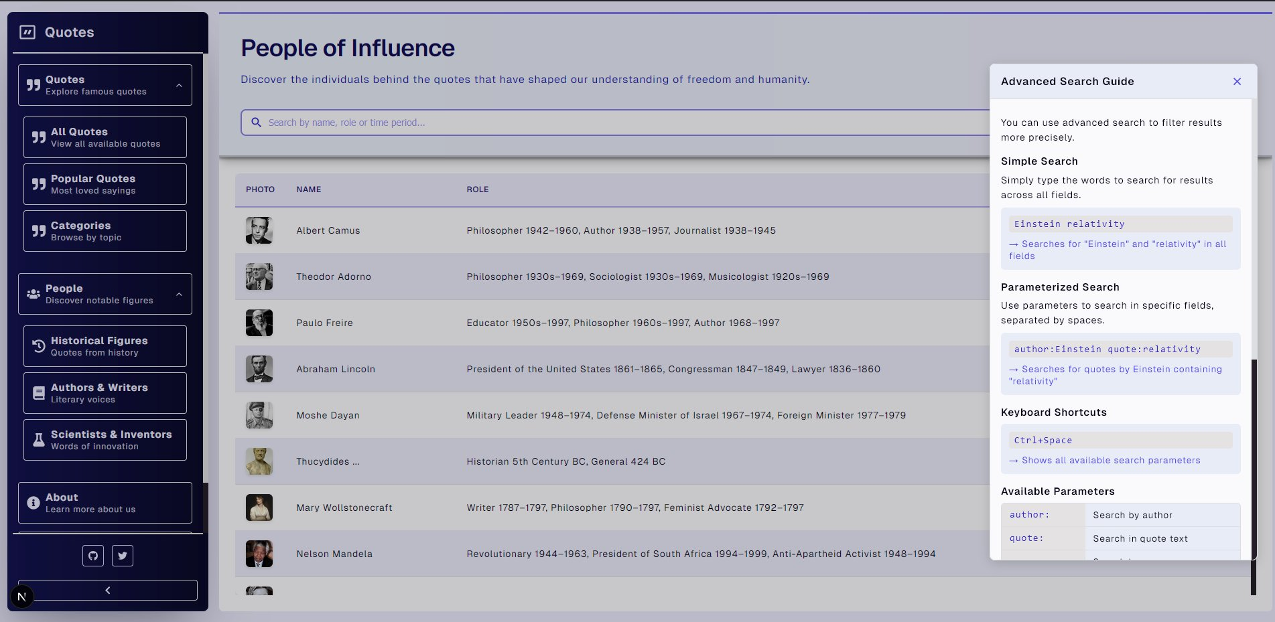Open the About menu item

point(105,503)
